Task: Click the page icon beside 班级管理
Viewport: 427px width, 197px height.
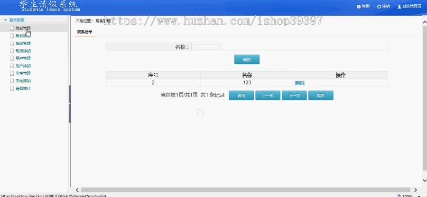Action: [x=11, y=43]
